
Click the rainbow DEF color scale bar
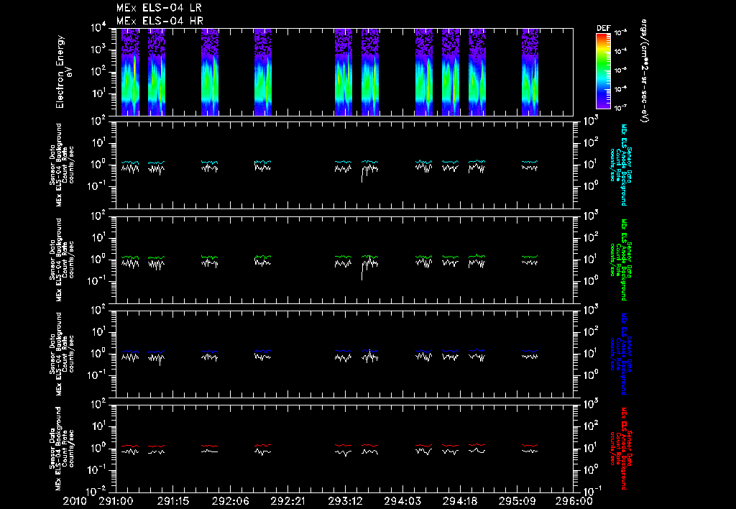click(x=603, y=71)
